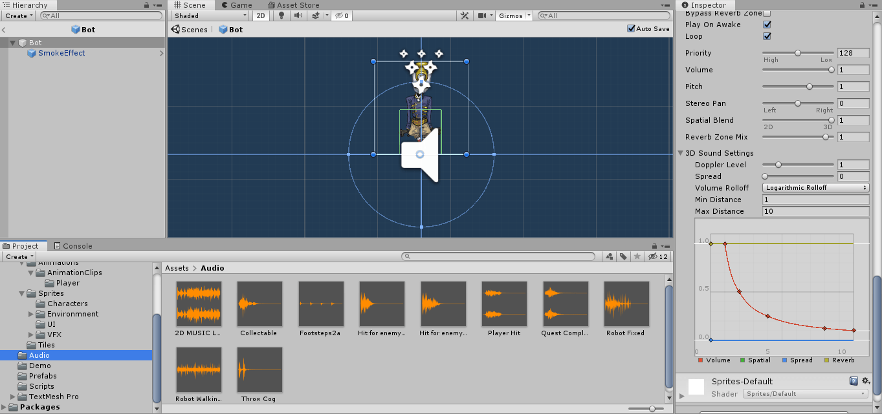Image resolution: width=882 pixels, height=414 pixels.
Task: Click the large audio source speaker gizmo
Action: [420, 154]
